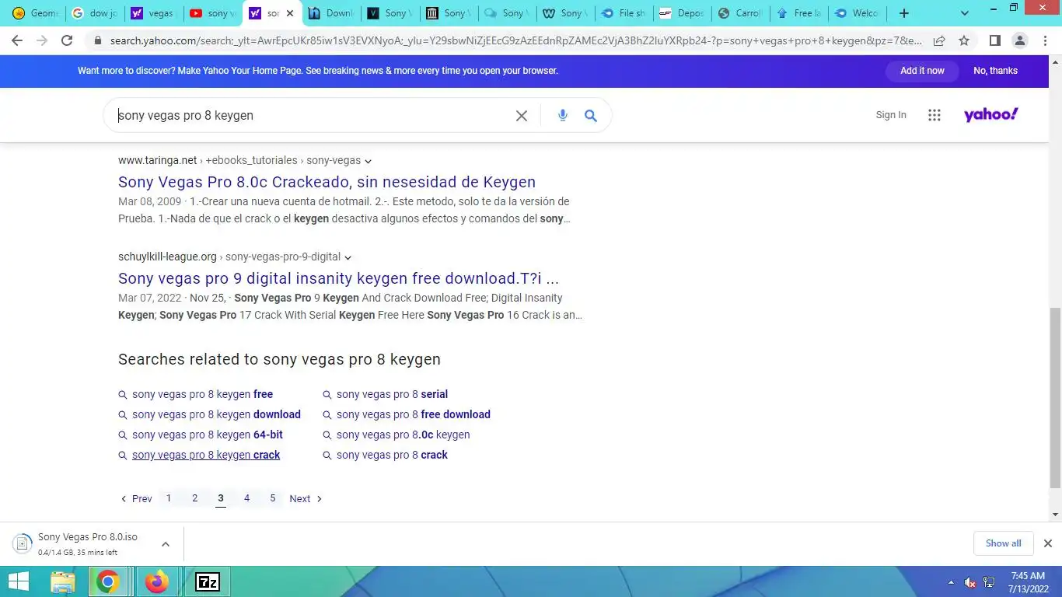Search related: keygen 64-bit
The image size is (1062, 597).
(x=208, y=435)
